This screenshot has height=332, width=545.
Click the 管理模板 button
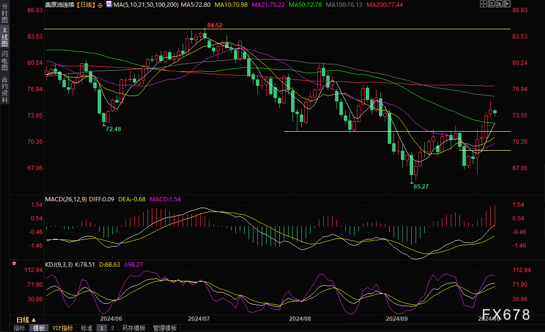point(165,328)
